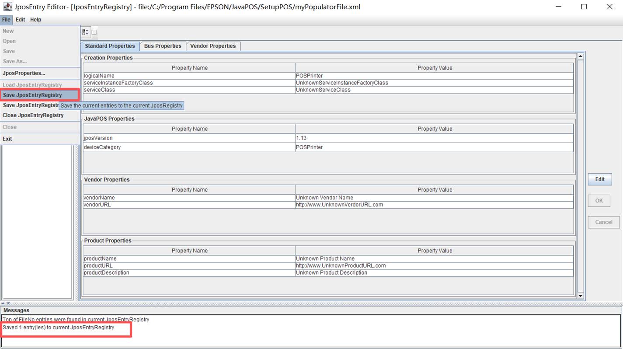Image resolution: width=623 pixels, height=349 pixels.
Task: Open the Vendor Properties tab
Action: coord(213,46)
